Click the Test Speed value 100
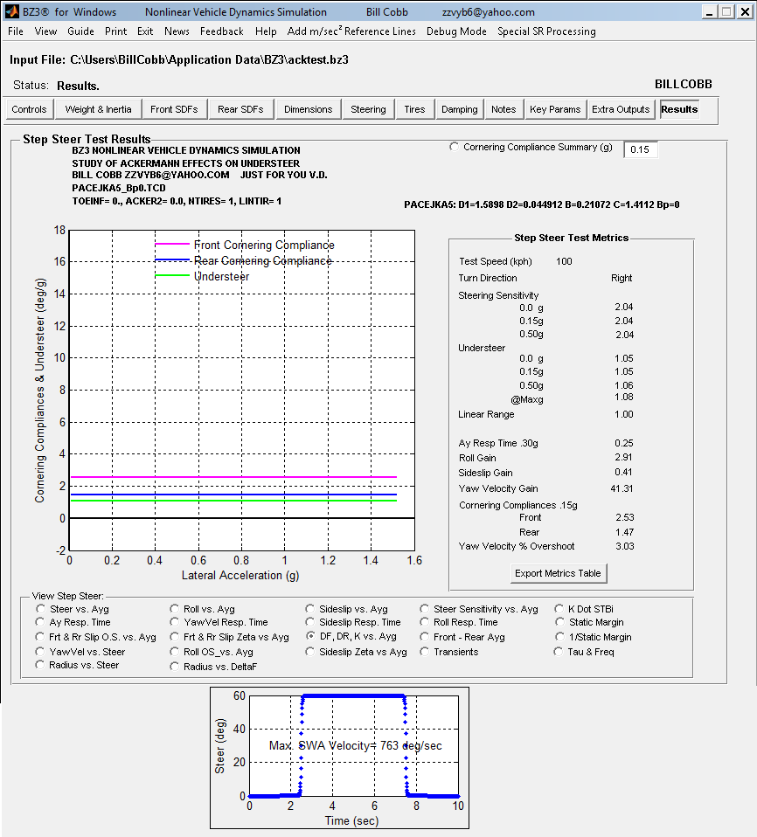Viewport: 757px width, 837px height. (564, 261)
